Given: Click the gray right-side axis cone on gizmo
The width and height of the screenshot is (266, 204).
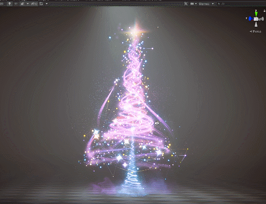Looking at the screenshot, I should 261,19.
